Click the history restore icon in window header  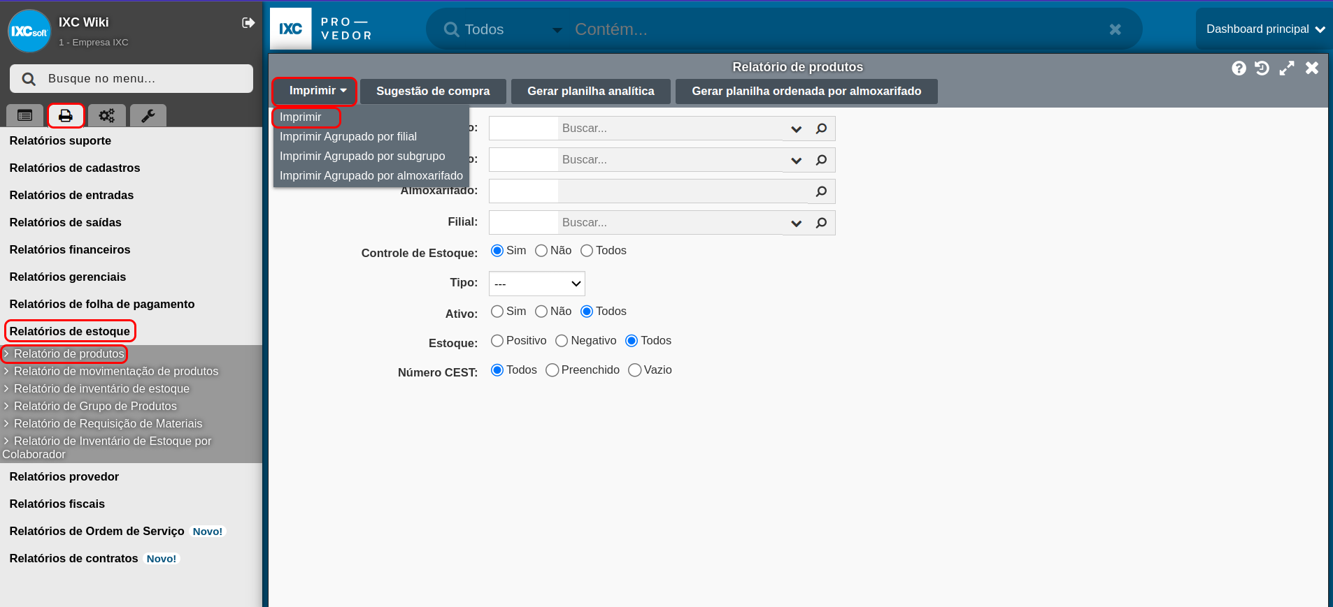click(x=1262, y=68)
